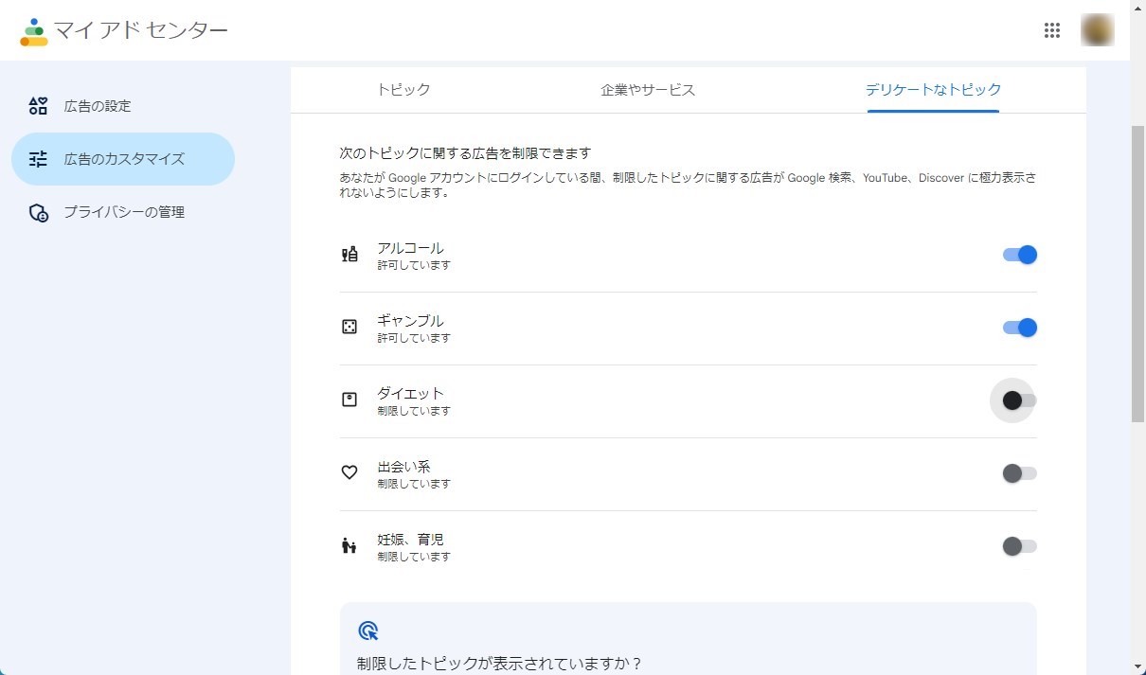Open the 企業やサービス tab
This screenshot has height=675, width=1146.
pyautogui.click(x=648, y=90)
